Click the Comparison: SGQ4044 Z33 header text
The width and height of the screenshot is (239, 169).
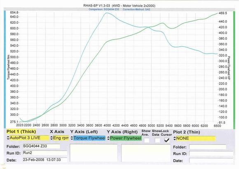pos(104,9)
